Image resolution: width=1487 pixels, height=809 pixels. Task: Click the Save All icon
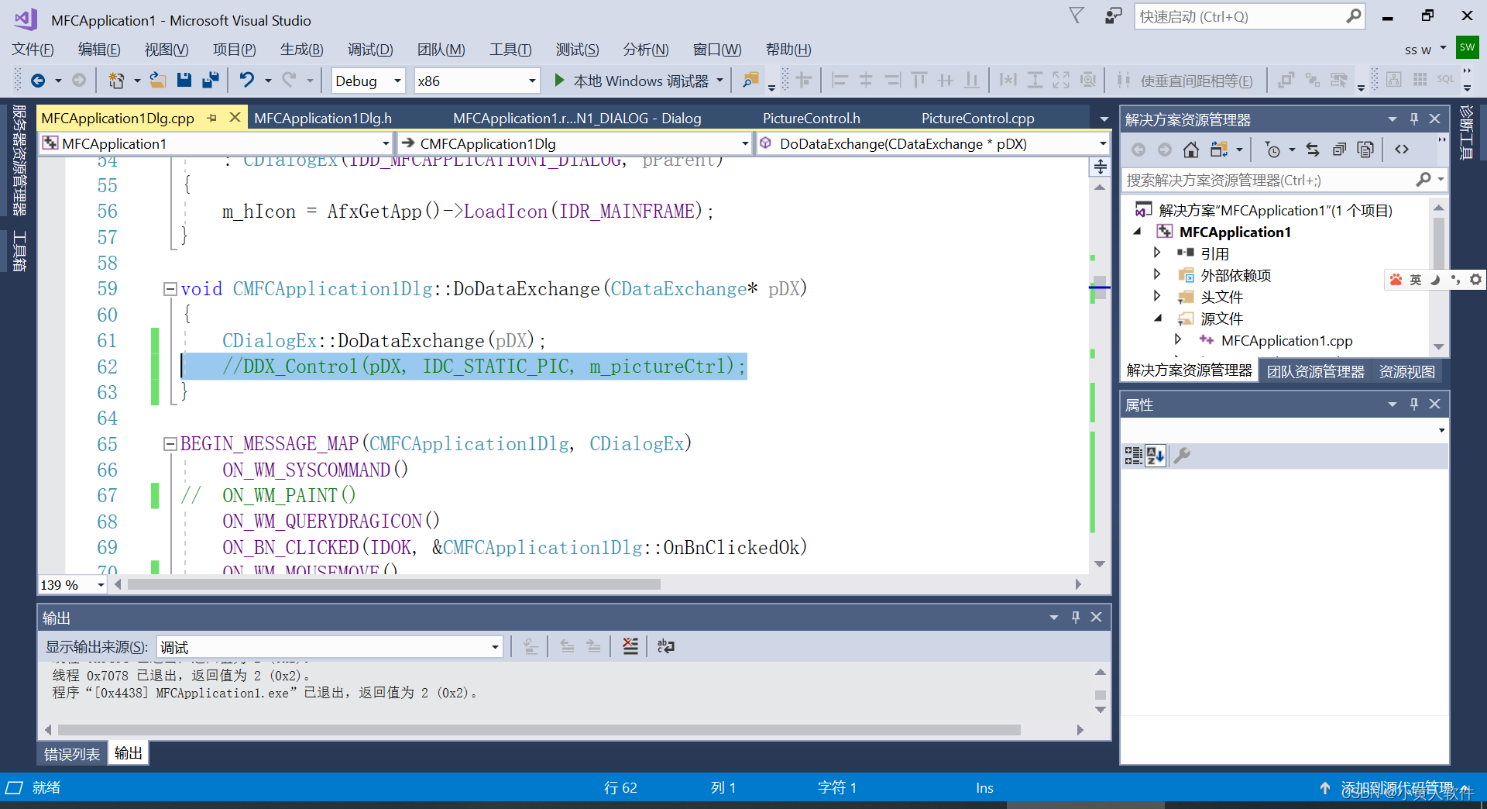pos(210,81)
